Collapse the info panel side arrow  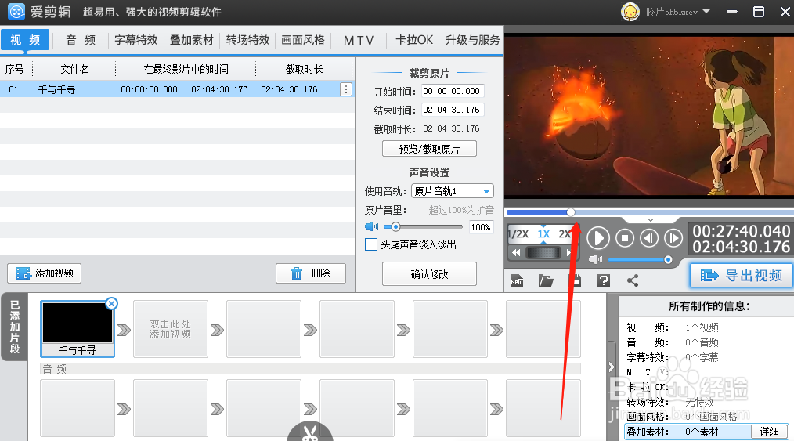[612, 367]
